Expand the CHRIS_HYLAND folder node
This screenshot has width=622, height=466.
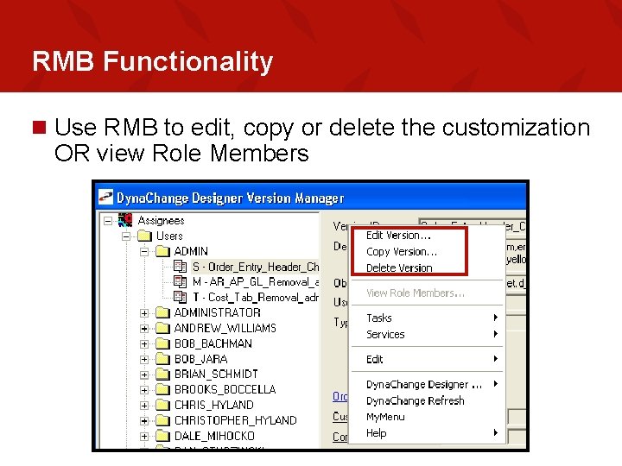coord(144,406)
